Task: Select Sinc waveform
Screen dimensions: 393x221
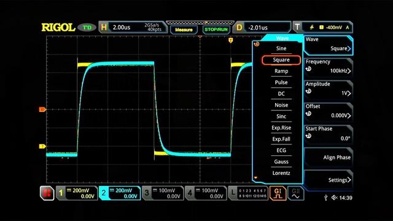Action: [x=281, y=116]
